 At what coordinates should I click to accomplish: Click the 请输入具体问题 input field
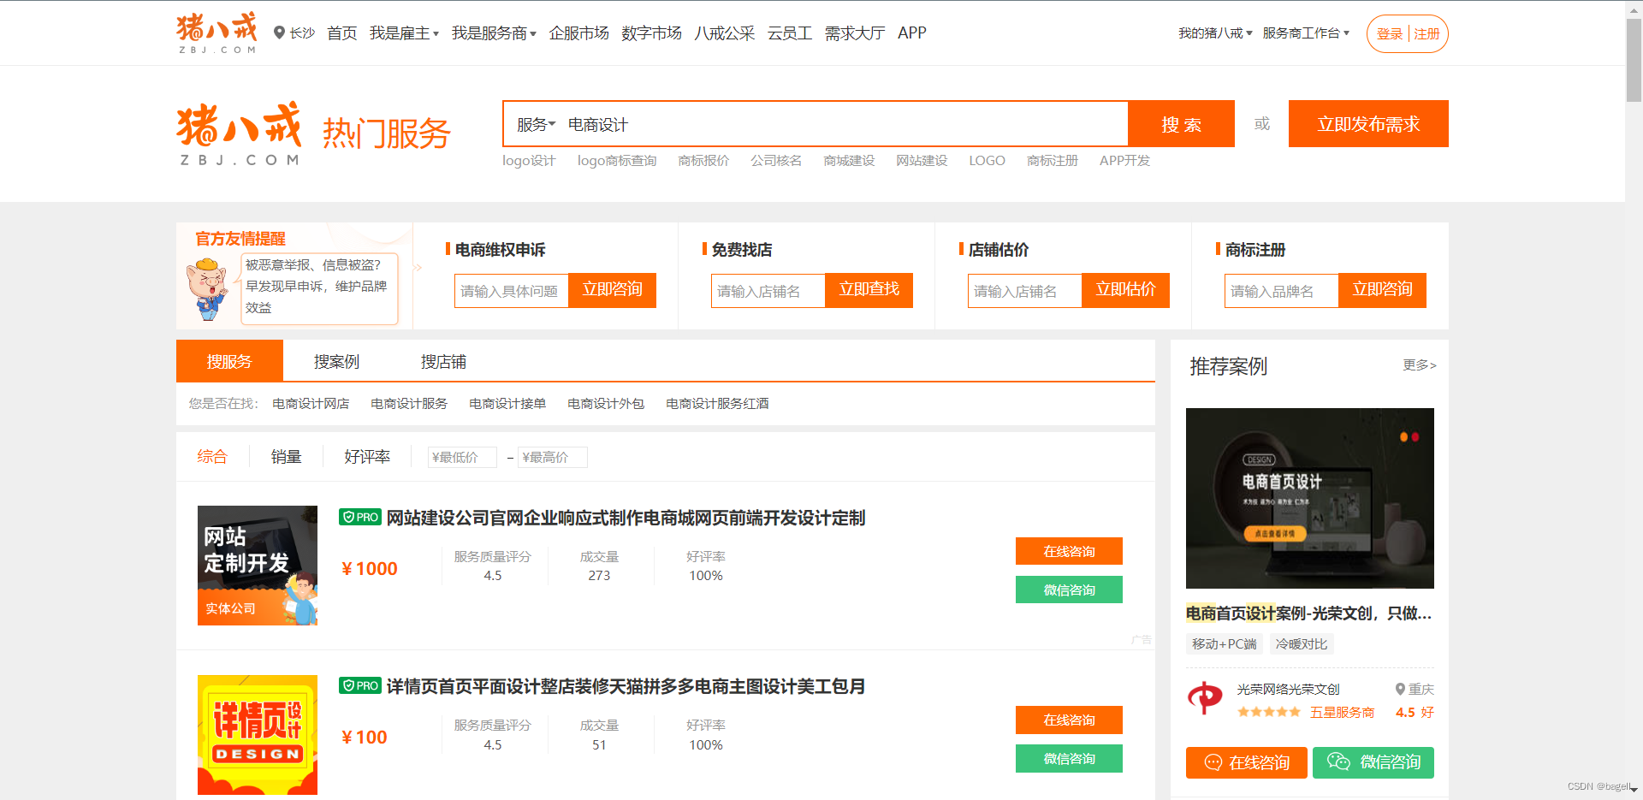tap(512, 291)
